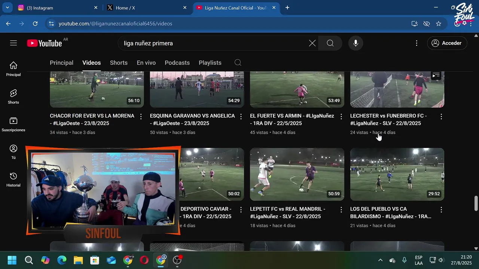479x269 pixels.
Task: Open Opera browser from the taskbar
Action: [144, 260]
